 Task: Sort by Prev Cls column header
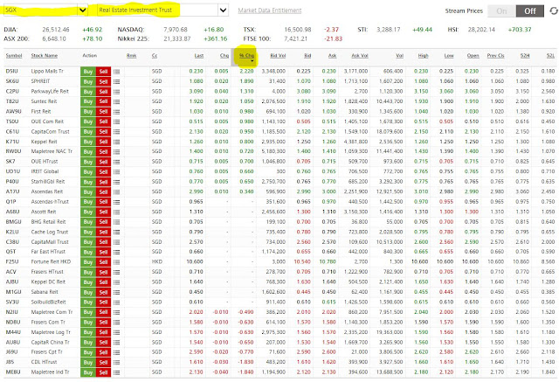click(x=495, y=56)
